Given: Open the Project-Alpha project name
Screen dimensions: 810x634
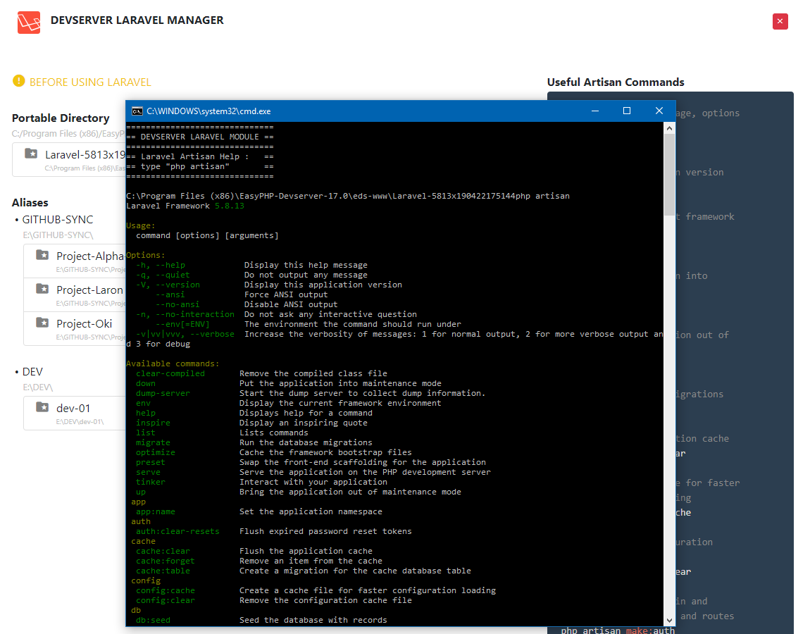Looking at the screenshot, I should click(89, 256).
